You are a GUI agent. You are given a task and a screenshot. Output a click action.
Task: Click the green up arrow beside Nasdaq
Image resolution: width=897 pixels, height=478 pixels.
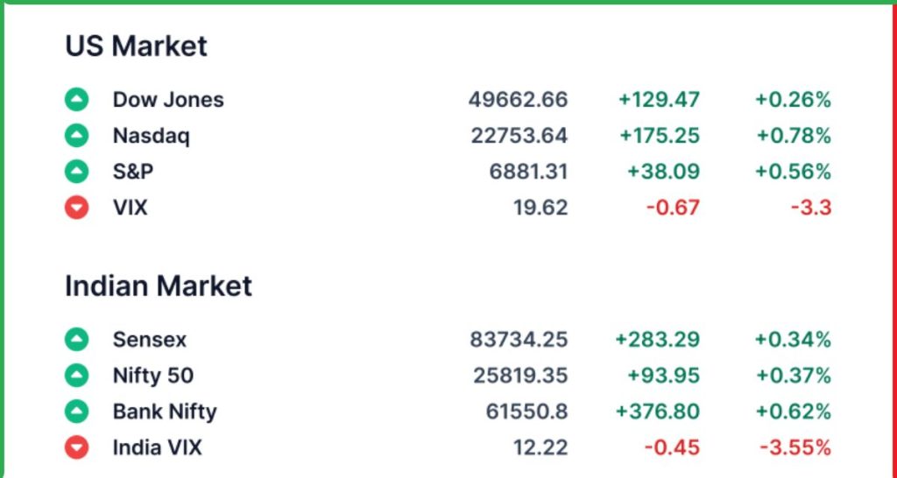click(x=77, y=136)
